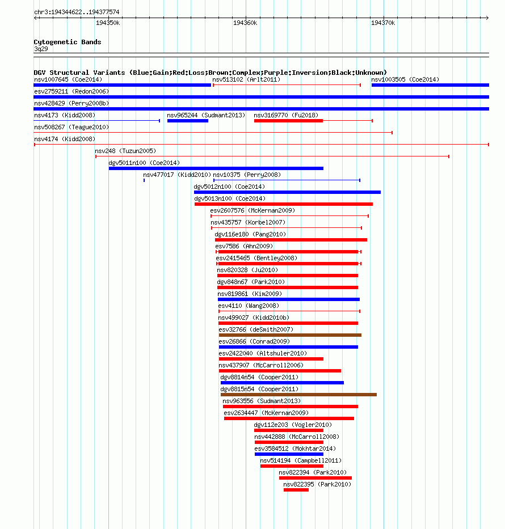
Task: Open the esv26866 (Conrad2009) label
Action: coord(254,342)
